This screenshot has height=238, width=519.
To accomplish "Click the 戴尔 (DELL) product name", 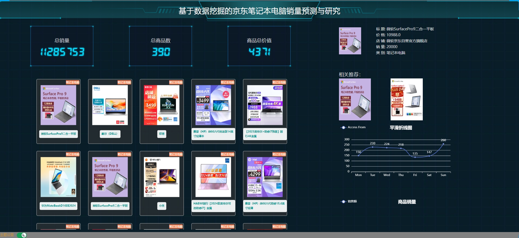I will coord(109,134).
